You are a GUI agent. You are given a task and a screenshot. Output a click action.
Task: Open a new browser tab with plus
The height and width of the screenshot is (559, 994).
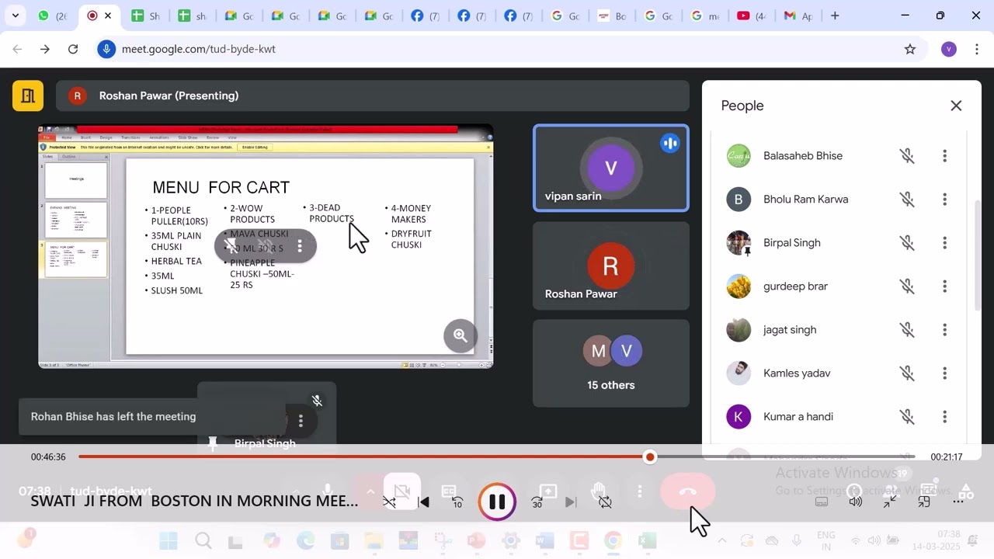pos(835,16)
